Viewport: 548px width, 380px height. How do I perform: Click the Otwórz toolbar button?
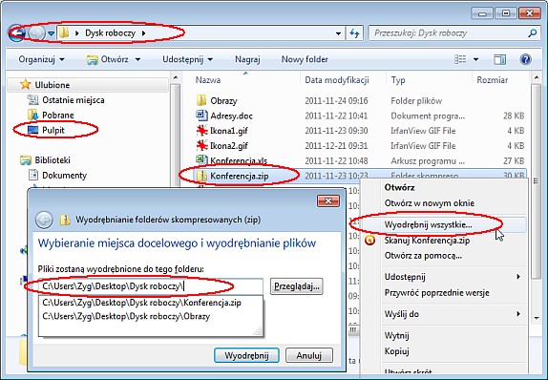[108, 59]
